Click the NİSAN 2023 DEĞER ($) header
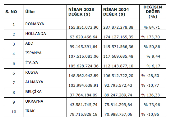 point(81,12)
